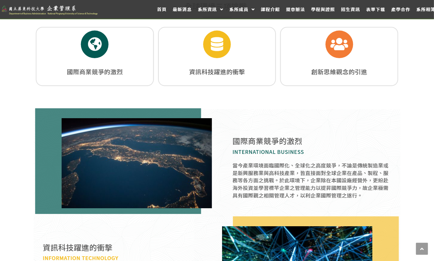434x261 pixels.
Task: Click the 創新思維觀念的引進 card title
Action: [x=339, y=72]
